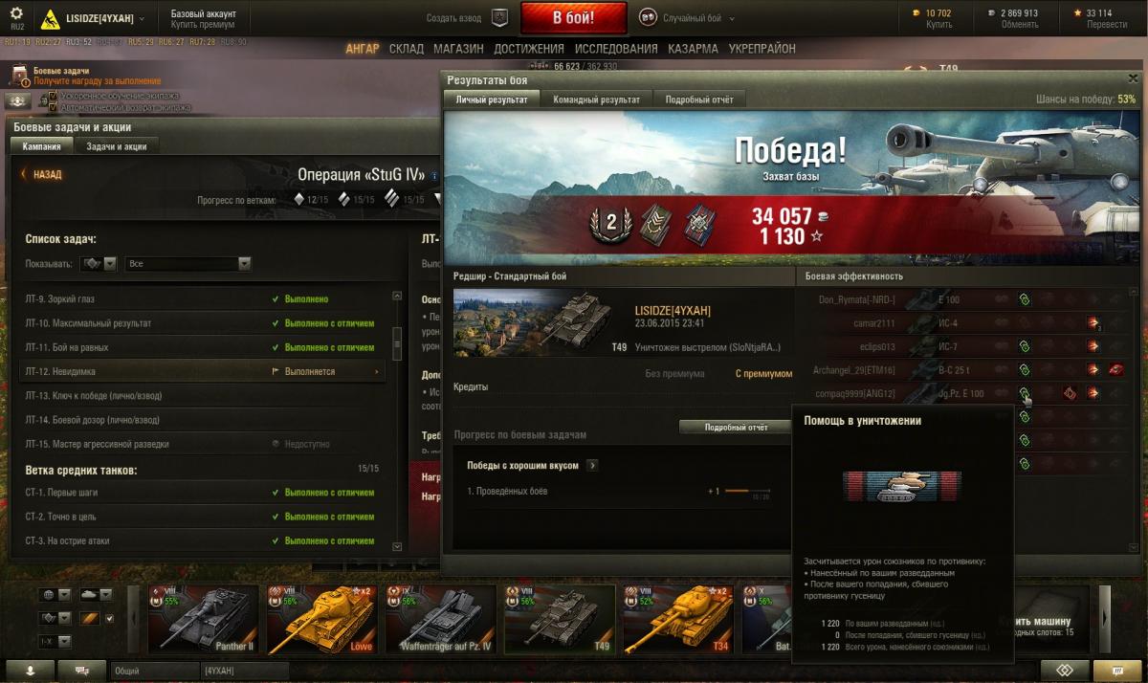
Task: Open the Задачи и акции tab
Action: (117, 146)
